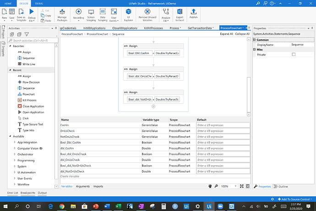This screenshot has height=211, width=316.
Task: Click Remove Unused Variables
Action: 147,15
